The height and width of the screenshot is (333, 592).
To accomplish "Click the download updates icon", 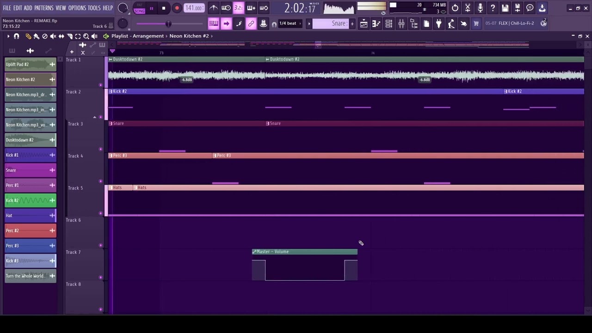I will (x=543, y=8).
